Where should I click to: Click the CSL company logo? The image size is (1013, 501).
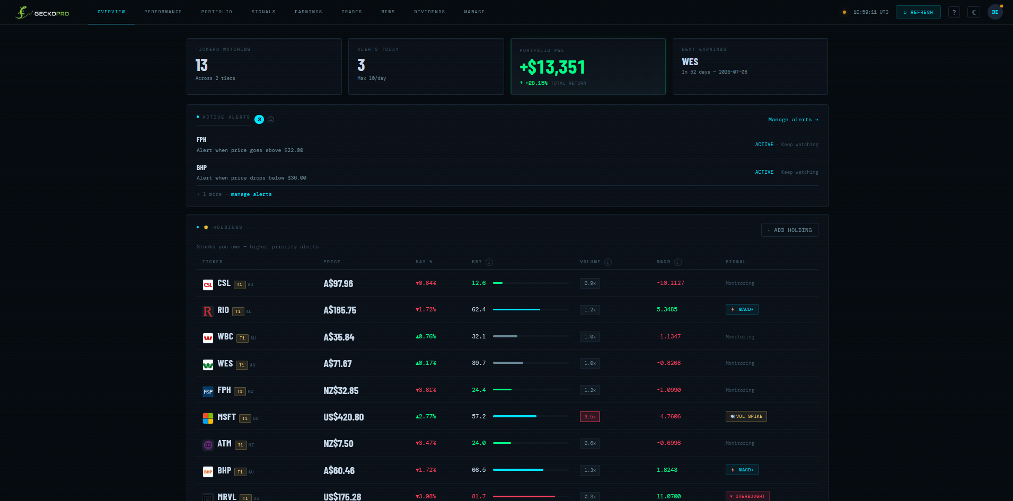click(208, 284)
